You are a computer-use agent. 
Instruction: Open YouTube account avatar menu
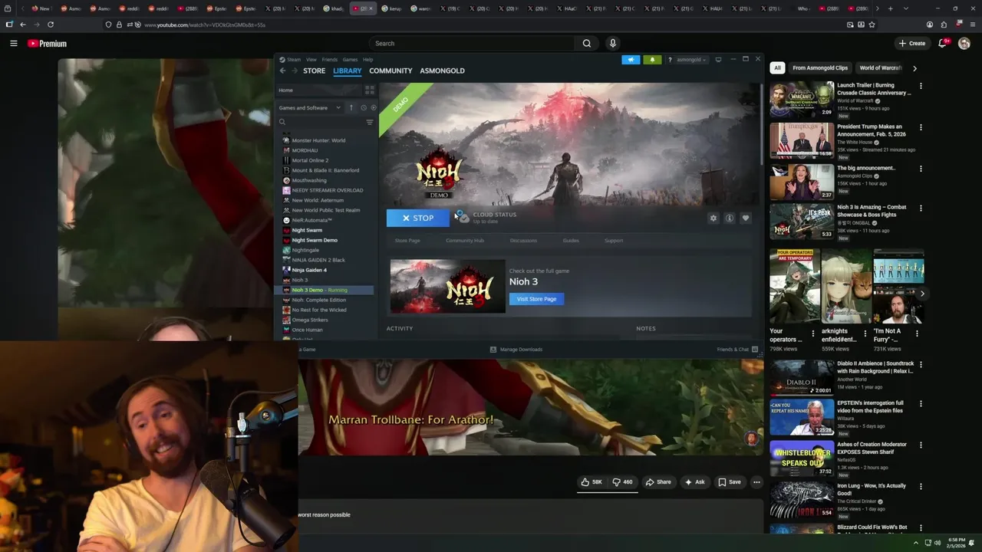click(964, 44)
